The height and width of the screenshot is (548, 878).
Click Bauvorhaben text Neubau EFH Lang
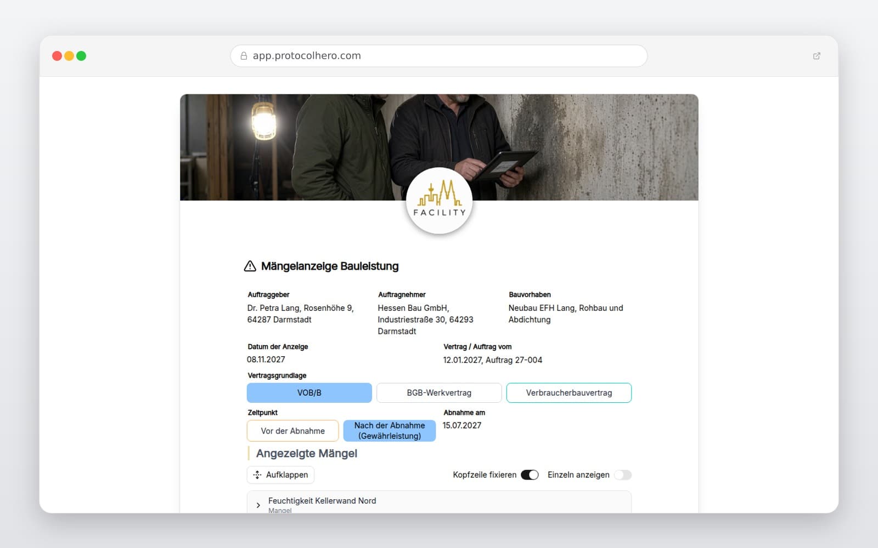(566, 314)
